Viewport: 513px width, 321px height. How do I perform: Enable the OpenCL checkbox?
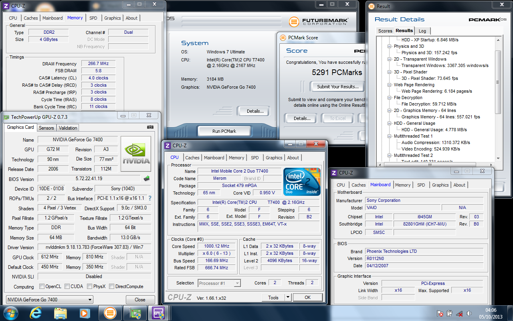point(42,286)
